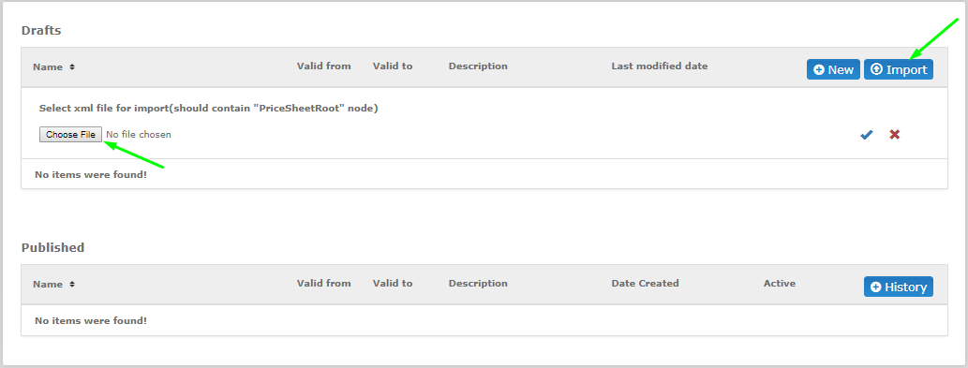
Task: Open the Import panel for drafts
Action: (x=899, y=69)
